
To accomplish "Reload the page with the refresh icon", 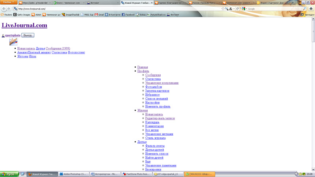I will (237, 9).
